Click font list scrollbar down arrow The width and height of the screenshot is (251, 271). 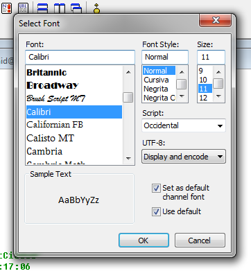pos(128,159)
